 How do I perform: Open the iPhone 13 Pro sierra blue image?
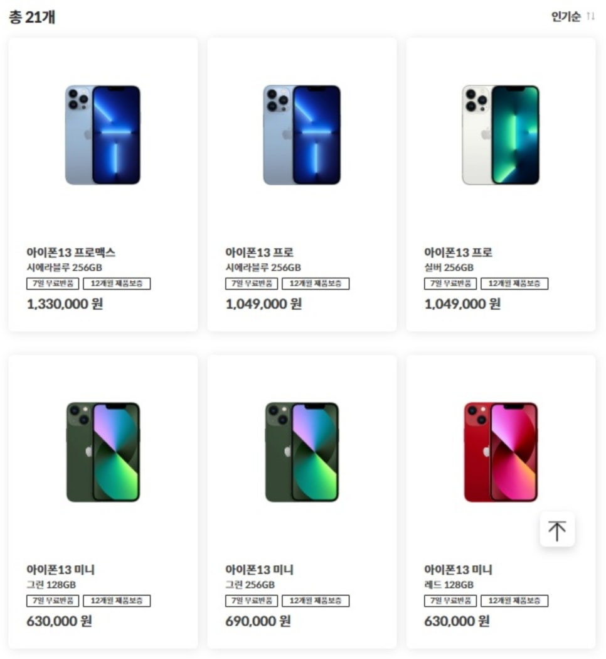tap(302, 135)
